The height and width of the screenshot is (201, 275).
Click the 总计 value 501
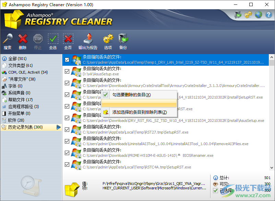[x=267, y=178]
